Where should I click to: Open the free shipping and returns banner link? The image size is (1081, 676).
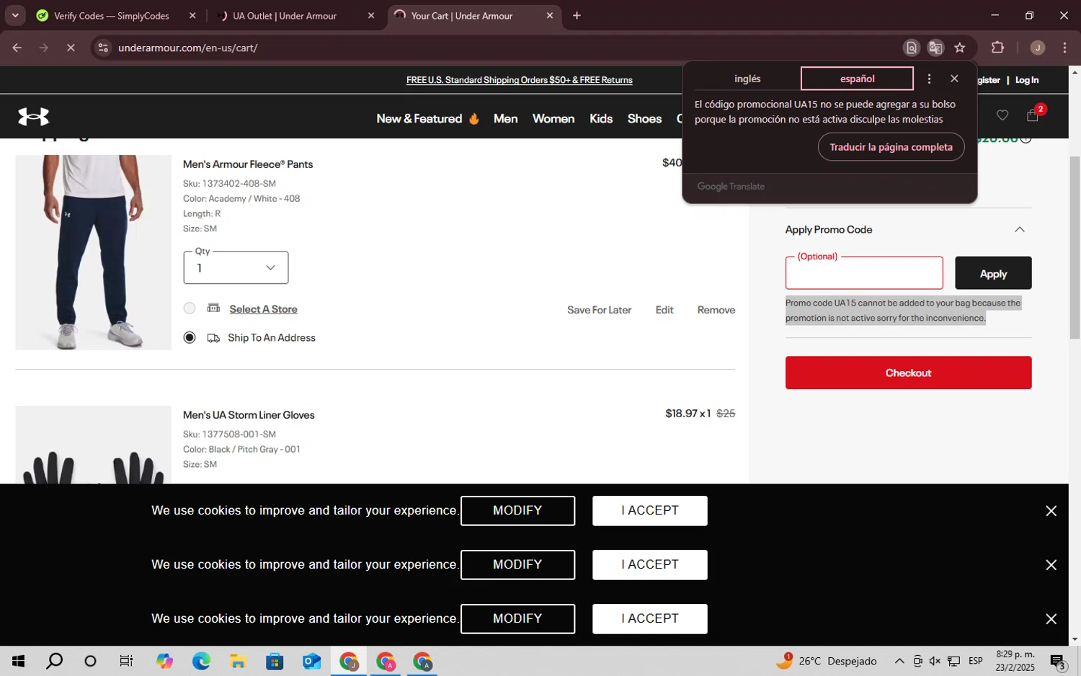519,80
